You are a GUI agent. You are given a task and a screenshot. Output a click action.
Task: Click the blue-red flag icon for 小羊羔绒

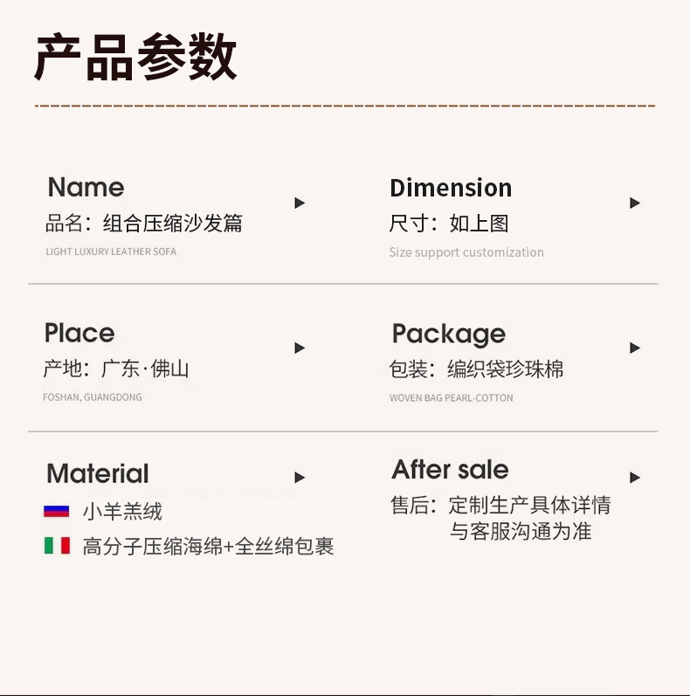[57, 511]
